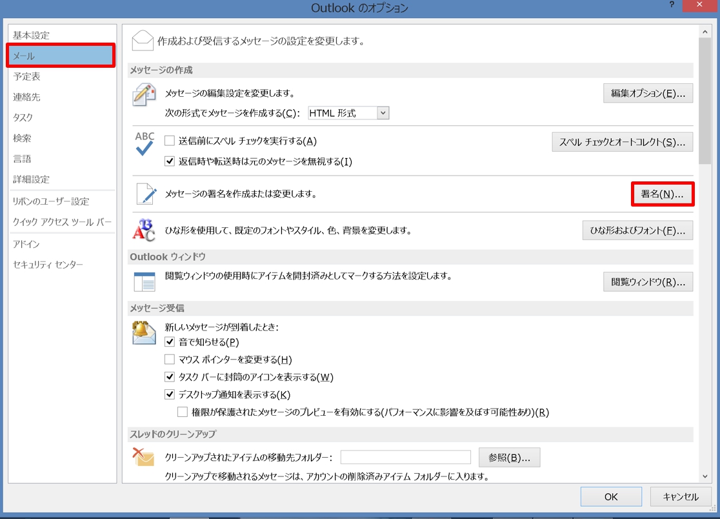The width and height of the screenshot is (720, 519).
Task: Click the reading pane window icon
Action: pyautogui.click(x=145, y=281)
